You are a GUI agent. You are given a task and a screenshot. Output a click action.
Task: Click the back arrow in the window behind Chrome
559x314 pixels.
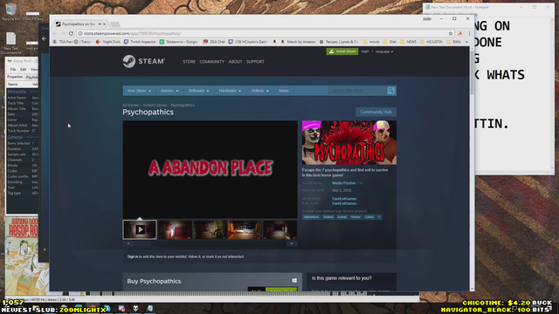[x=45, y=38]
